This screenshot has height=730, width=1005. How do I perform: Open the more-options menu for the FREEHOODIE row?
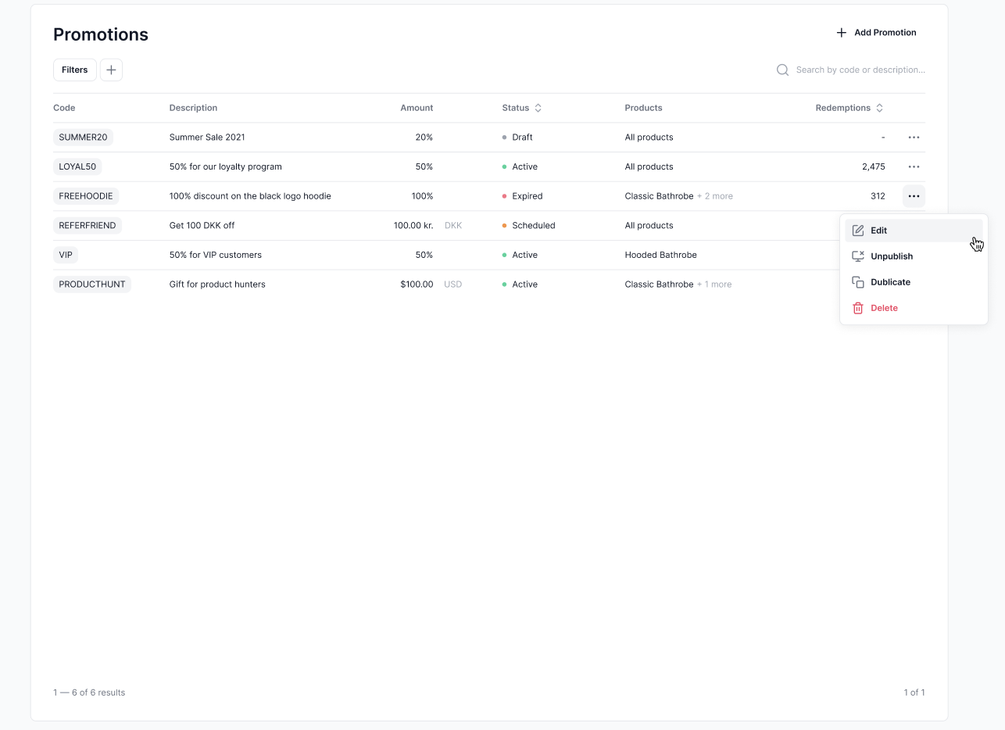click(914, 196)
